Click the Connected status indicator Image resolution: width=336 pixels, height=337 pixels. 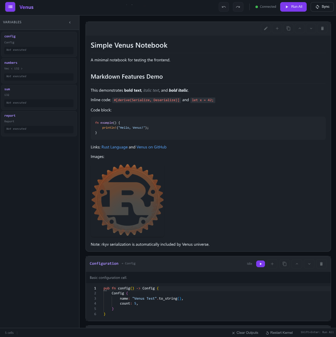[266, 7]
